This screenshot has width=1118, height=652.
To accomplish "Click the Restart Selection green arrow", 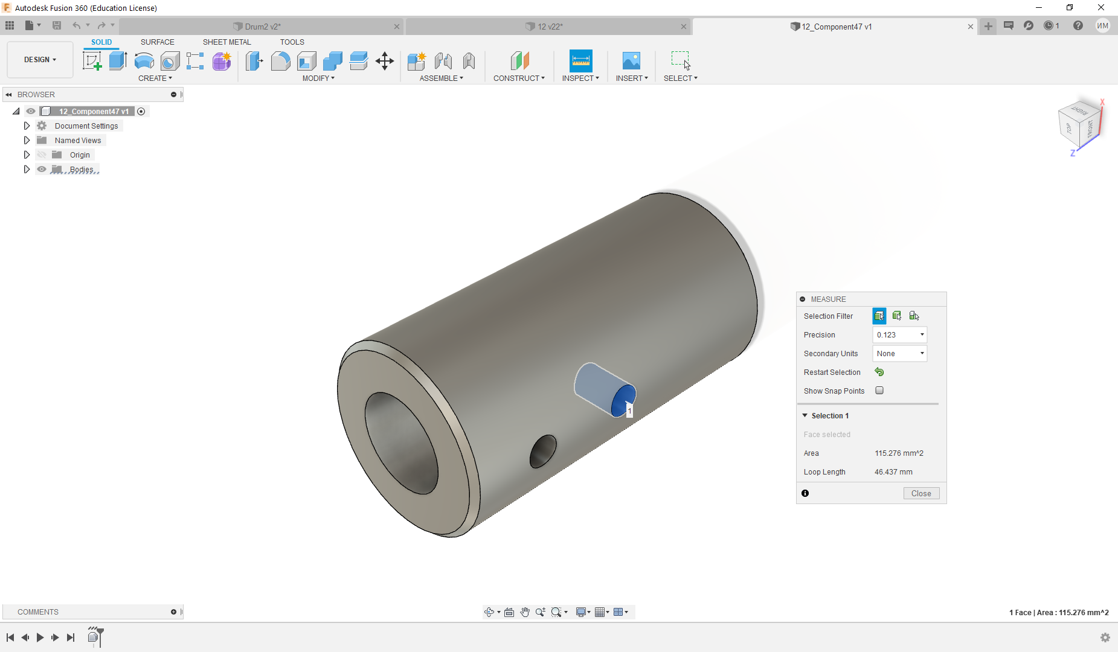I will click(879, 372).
